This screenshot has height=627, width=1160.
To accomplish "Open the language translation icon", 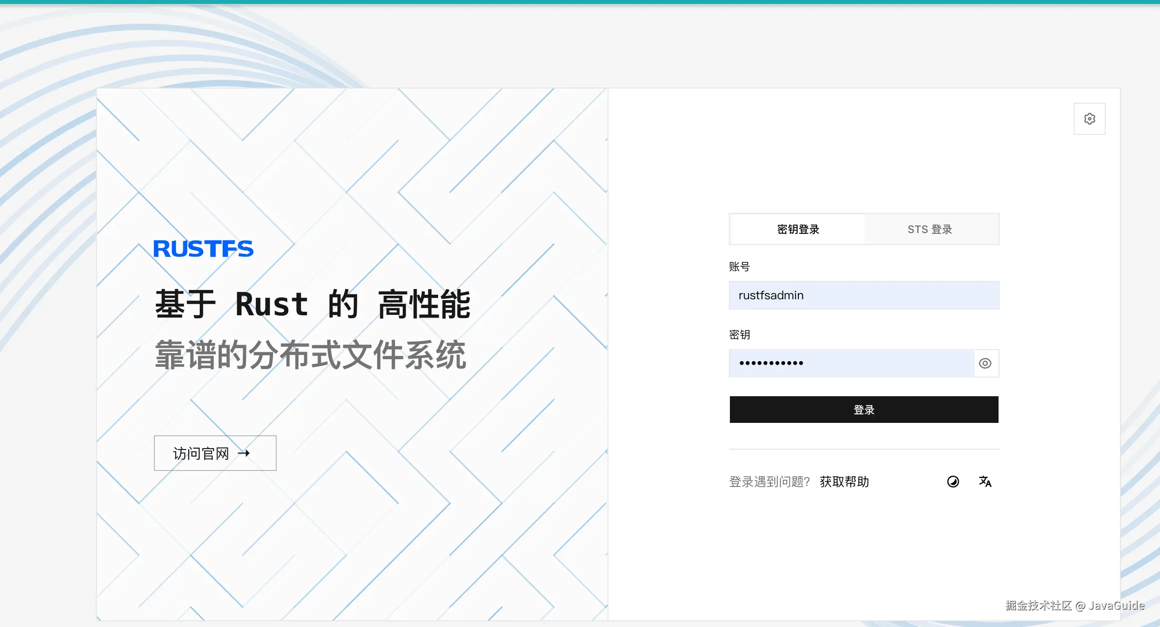I will [985, 482].
